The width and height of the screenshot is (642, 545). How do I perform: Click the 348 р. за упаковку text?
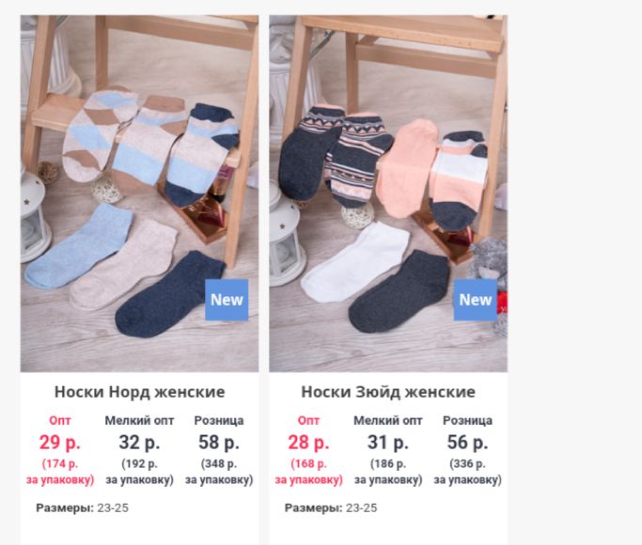tap(219, 472)
